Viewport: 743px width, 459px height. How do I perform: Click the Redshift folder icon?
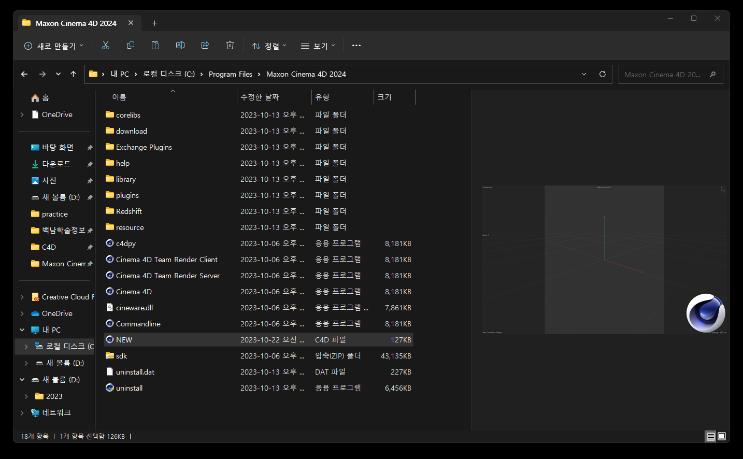pos(110,211)
